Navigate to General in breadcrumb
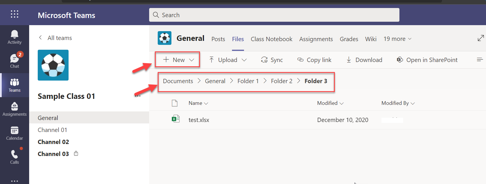The height and width of the screenshot is (184, 486). coord(215,81)
